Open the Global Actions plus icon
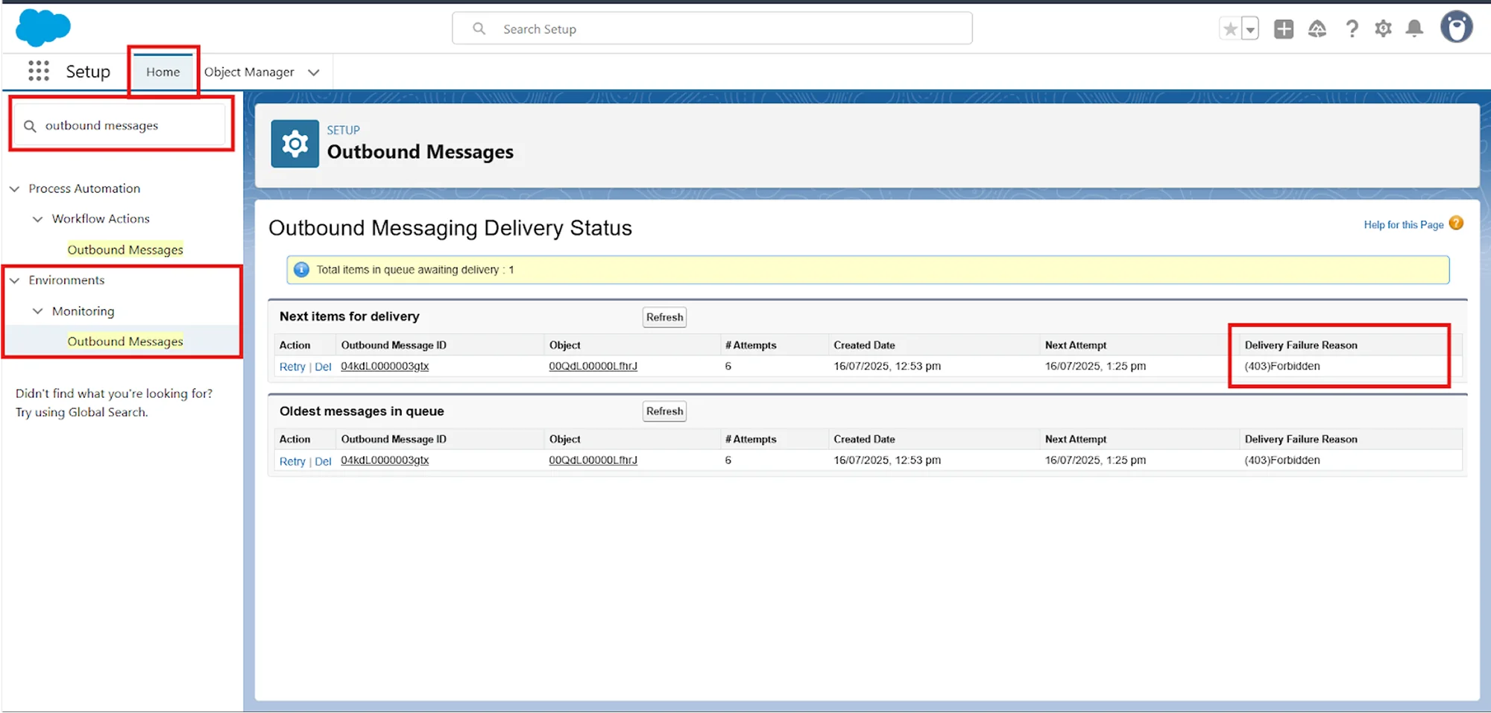Image resolution: width=1491 pixels, height=713 pixels. pyautogui.click(x=1284, y=29)
